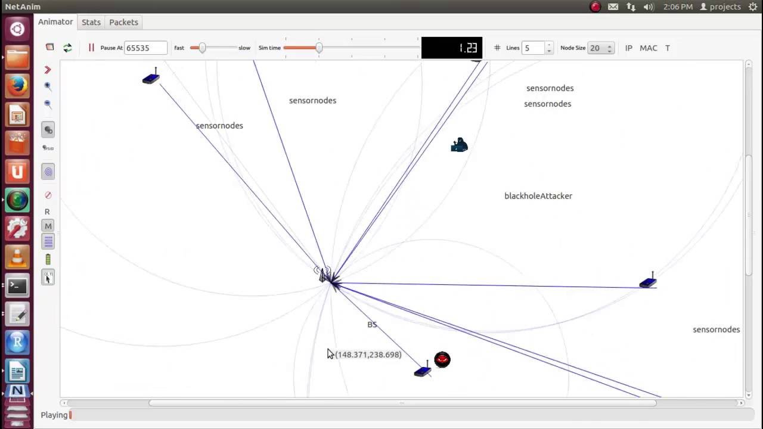Toggle the grid hash icon

pos(497,48)
